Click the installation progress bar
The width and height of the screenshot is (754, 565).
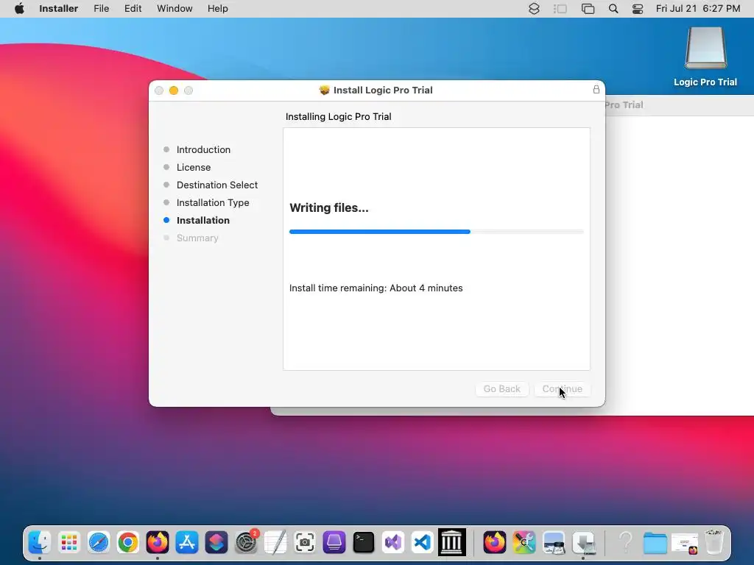point(437,232)
